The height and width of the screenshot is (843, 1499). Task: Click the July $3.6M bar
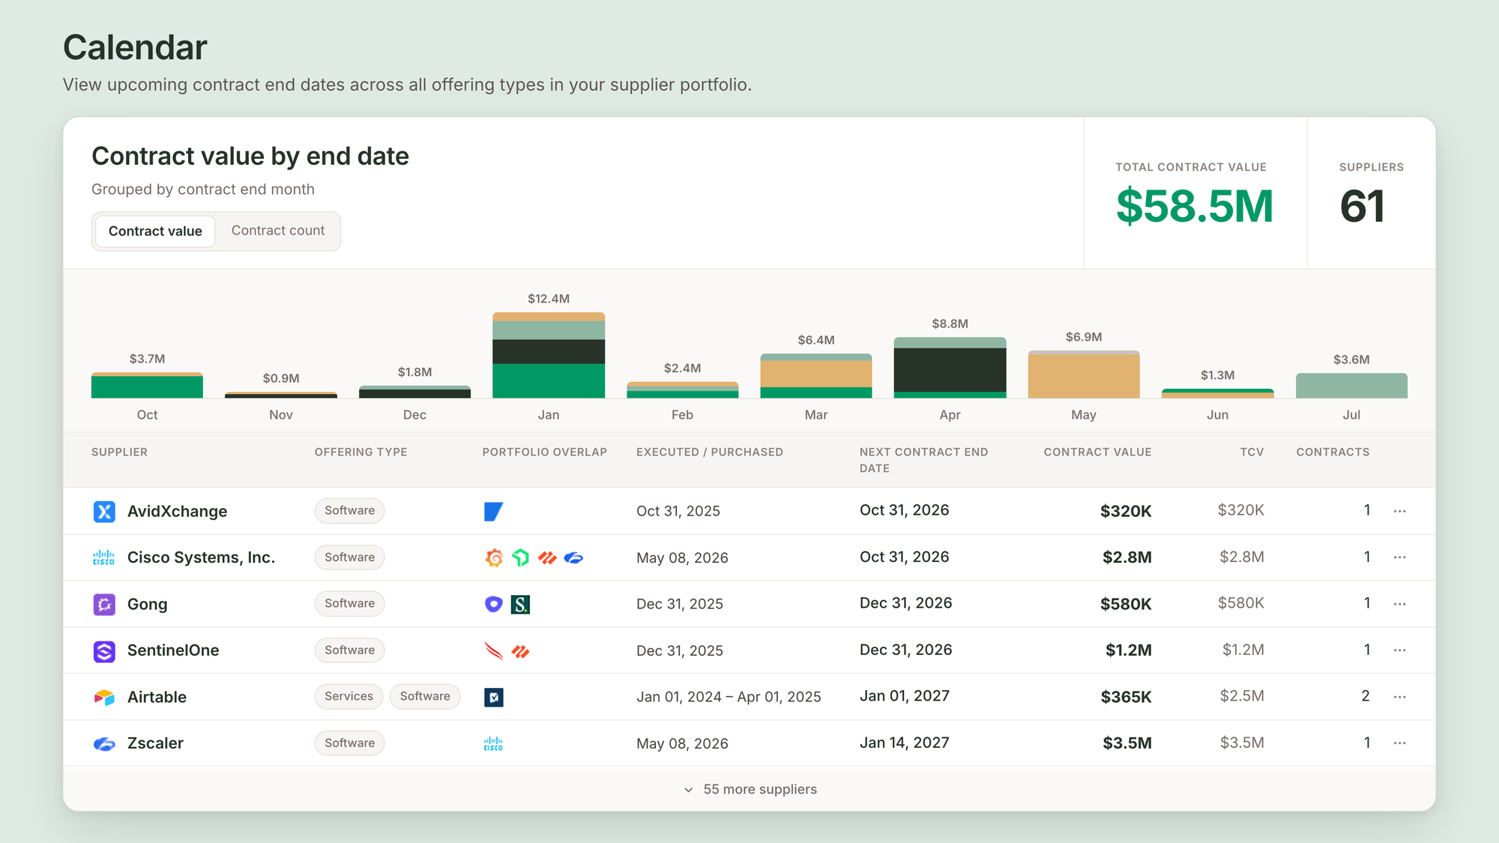pyautogui.click(x=1351, y=386)
